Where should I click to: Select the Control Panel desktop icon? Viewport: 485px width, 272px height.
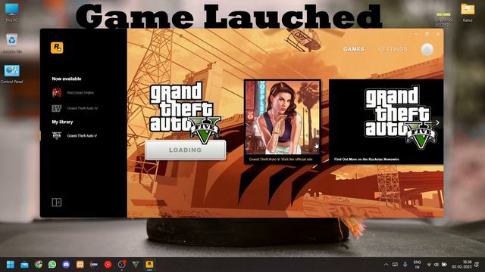(x=12, y=74)
